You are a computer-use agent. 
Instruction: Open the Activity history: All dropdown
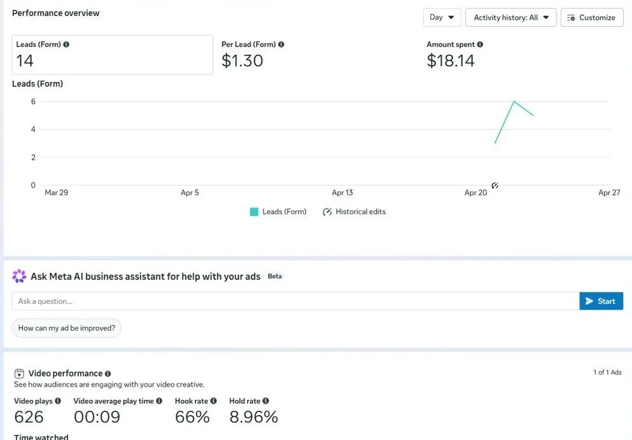click(x=510, y=17)
